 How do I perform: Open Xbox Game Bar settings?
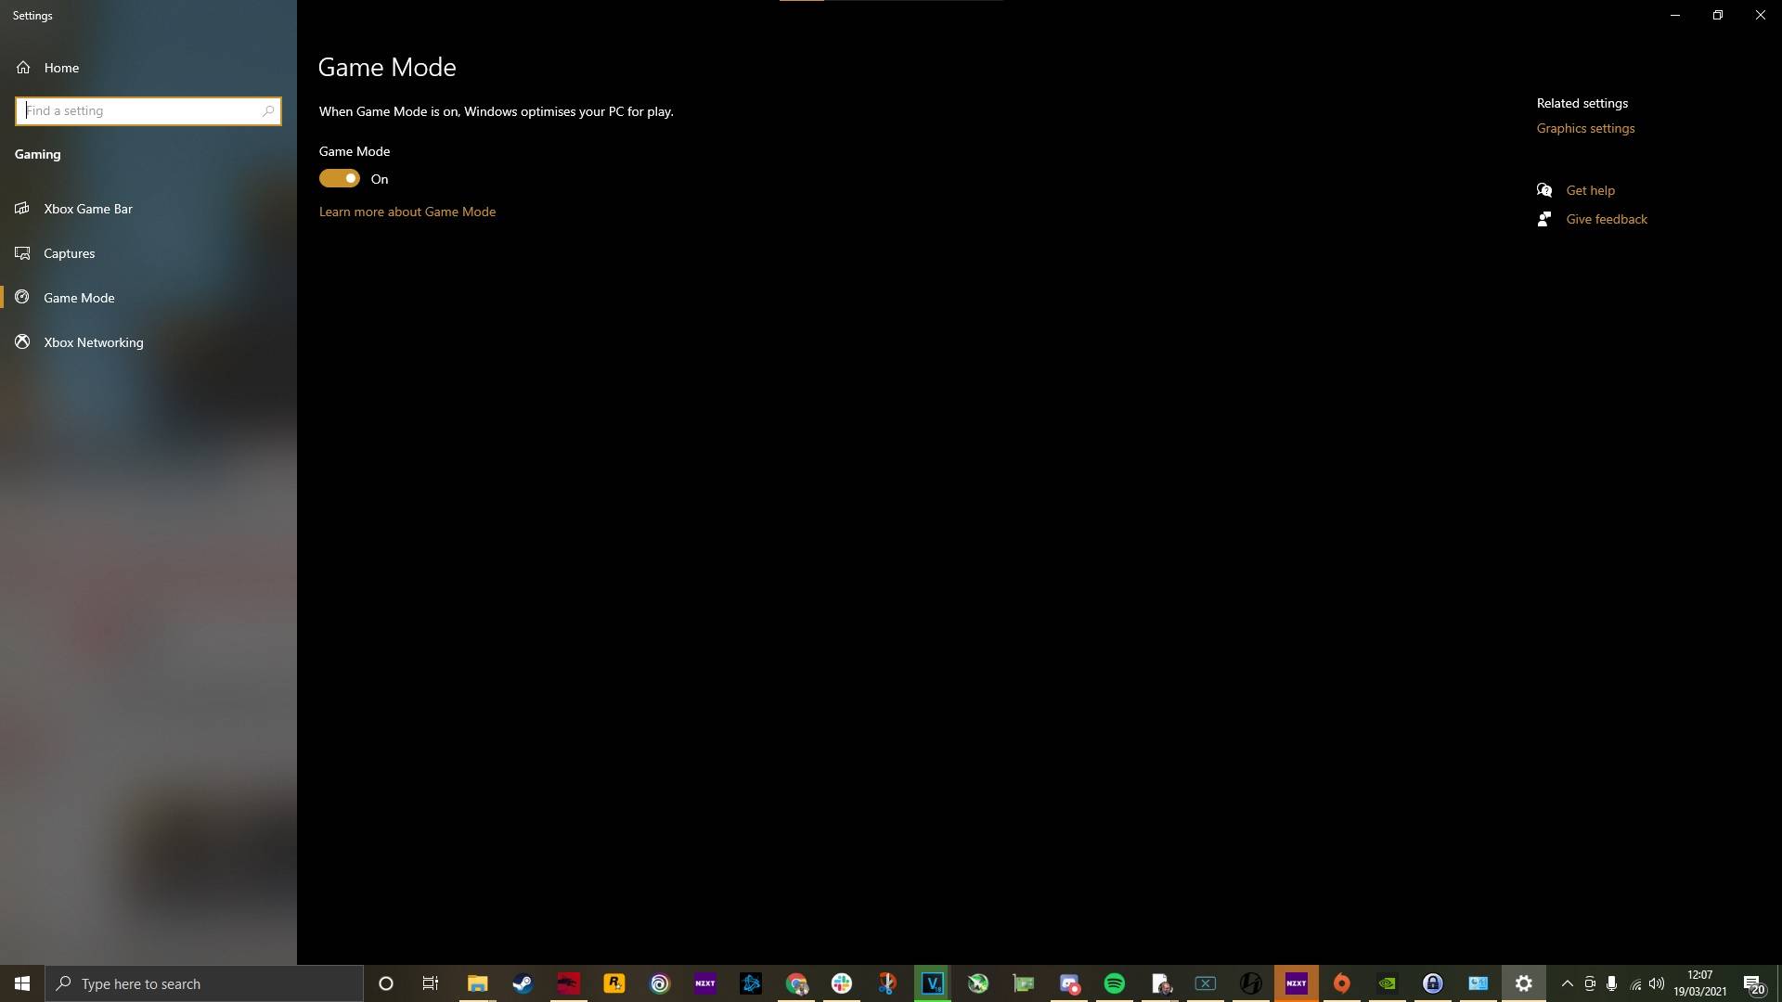(88, 208)
